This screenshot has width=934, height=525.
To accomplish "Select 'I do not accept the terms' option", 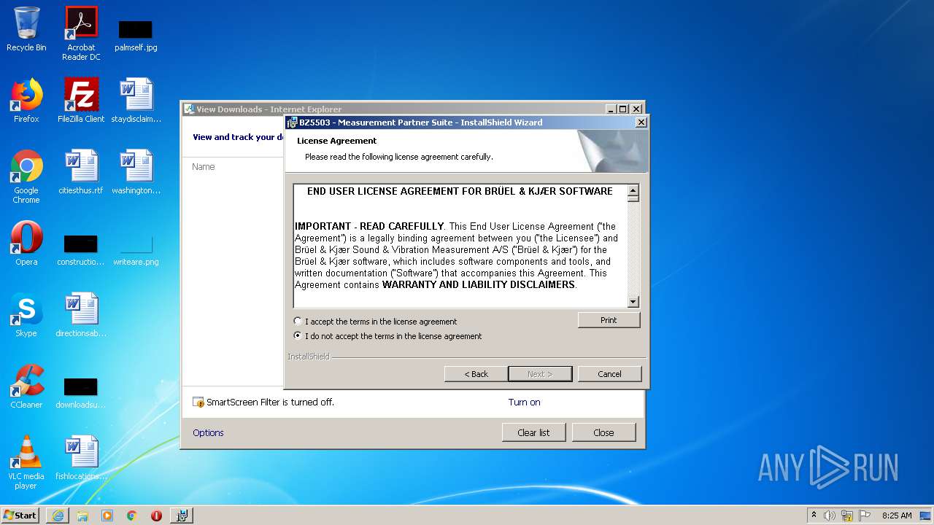I will (x=298, y=336).
